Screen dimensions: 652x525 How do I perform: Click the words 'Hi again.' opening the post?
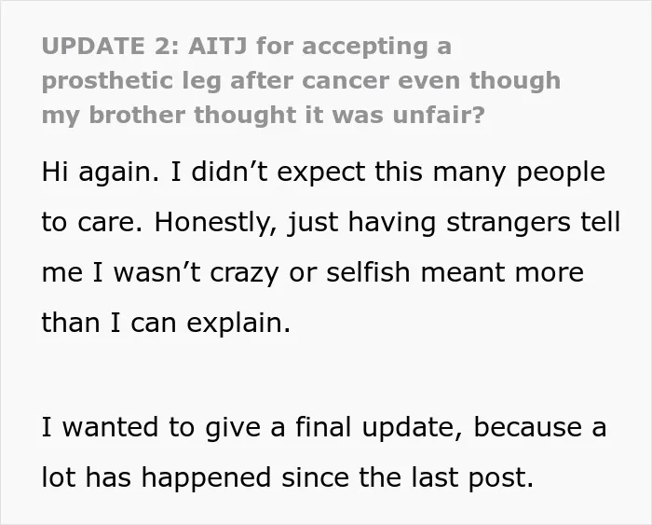tap(101, 172)
